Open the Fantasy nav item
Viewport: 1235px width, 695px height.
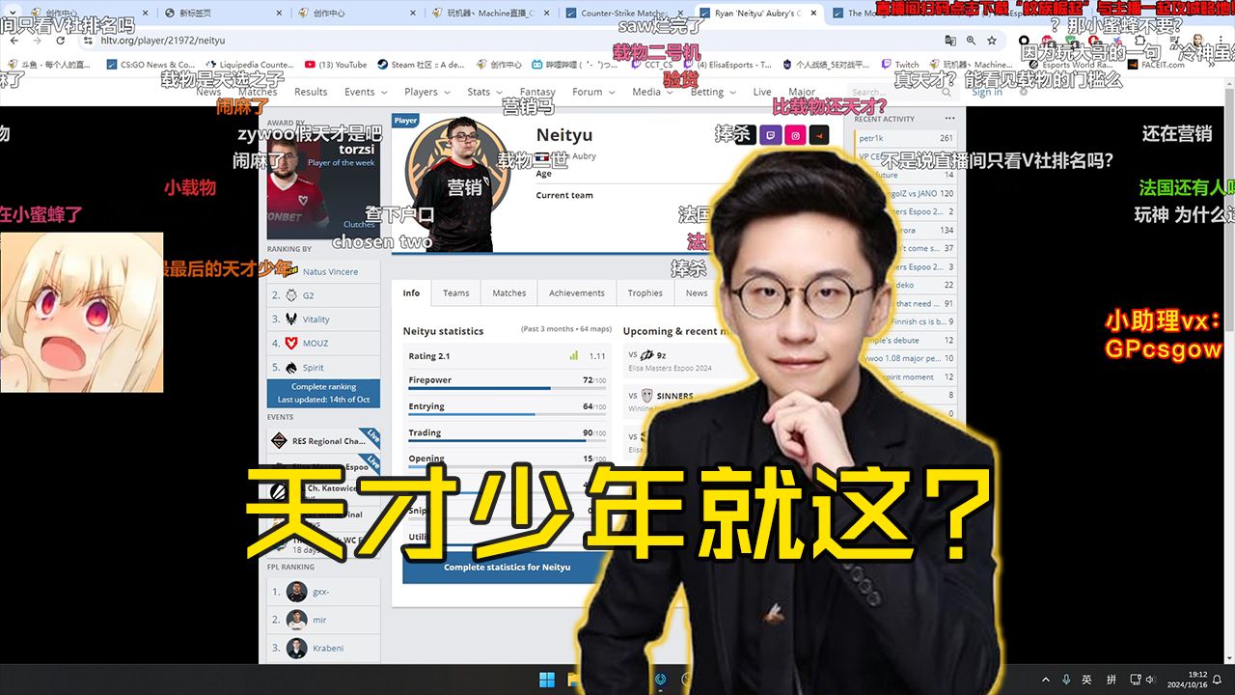(537, 92)
